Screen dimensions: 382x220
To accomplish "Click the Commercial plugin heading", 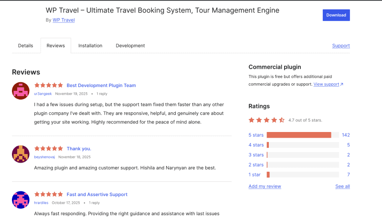I will (x=275, y=67).
